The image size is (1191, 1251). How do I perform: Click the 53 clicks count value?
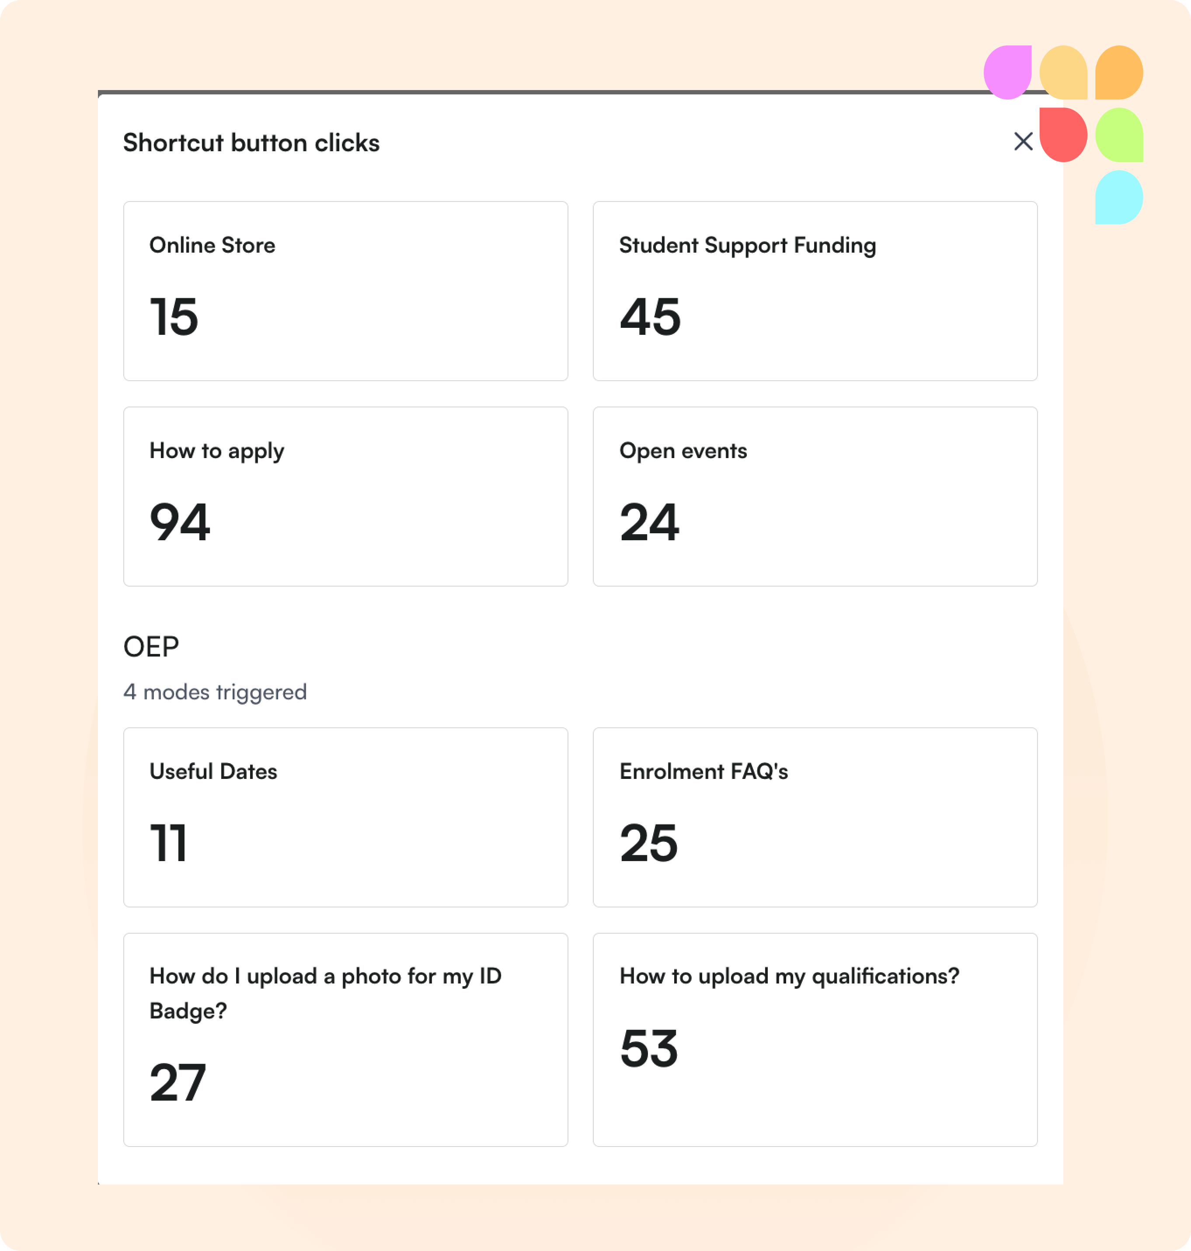[x=649, y=1048]
